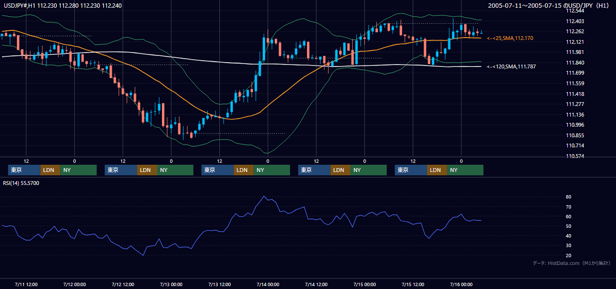The height and width of the screenshot is (289, 616).
Task: Select the LDN session block for 7/12
Action: tap(147, 170)
